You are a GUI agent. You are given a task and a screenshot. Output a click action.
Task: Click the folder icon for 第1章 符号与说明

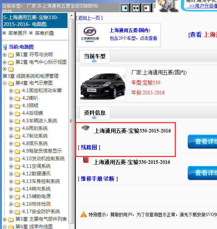point(11,55)
